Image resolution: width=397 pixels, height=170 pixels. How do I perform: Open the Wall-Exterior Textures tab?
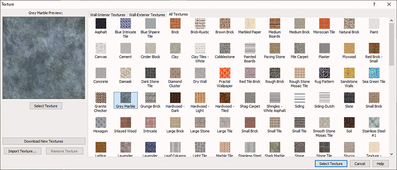pyautogui.click(x=147, y=15)
